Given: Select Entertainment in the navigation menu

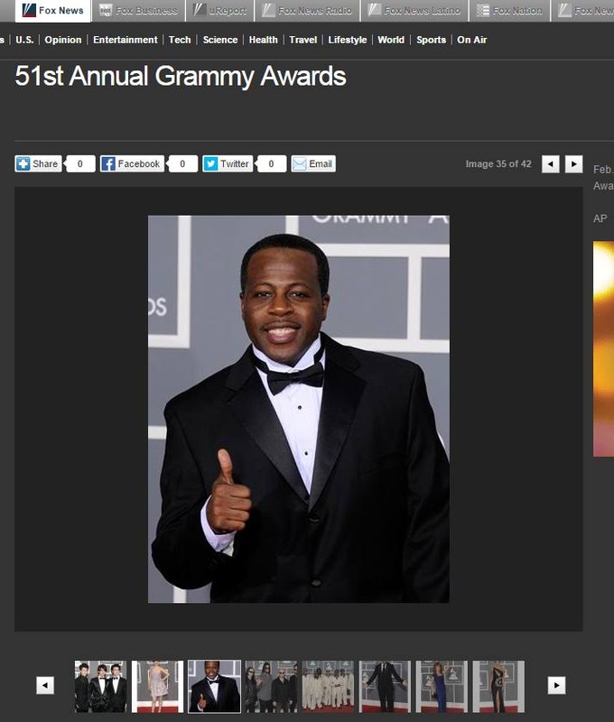Looking at the screenshot, I should coord(126,40).
